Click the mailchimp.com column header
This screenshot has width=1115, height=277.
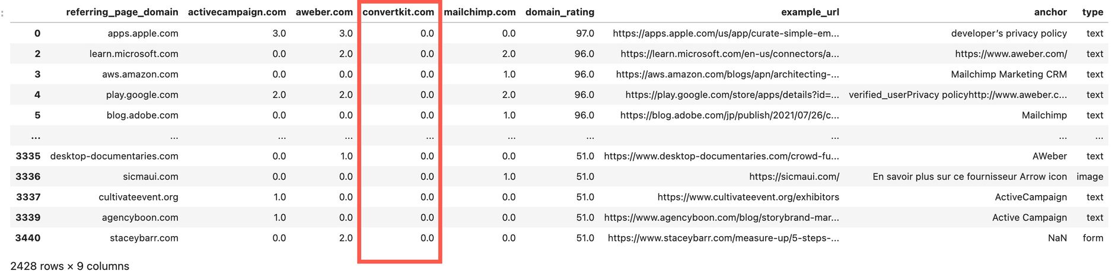480,12
